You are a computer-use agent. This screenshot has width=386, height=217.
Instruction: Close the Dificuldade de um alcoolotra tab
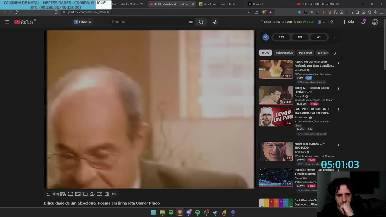tap(193, 4)
